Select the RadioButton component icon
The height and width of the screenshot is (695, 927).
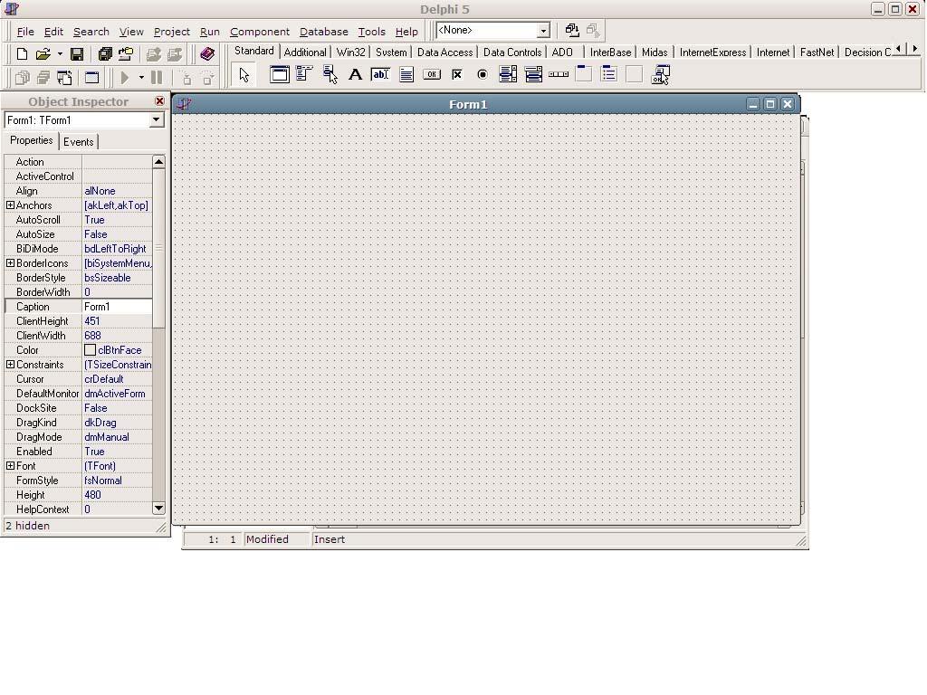(x=483, y=74)
